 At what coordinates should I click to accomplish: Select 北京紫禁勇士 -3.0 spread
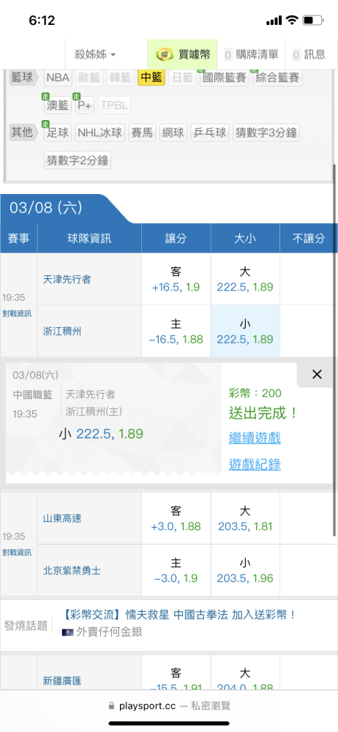[176, 570]
